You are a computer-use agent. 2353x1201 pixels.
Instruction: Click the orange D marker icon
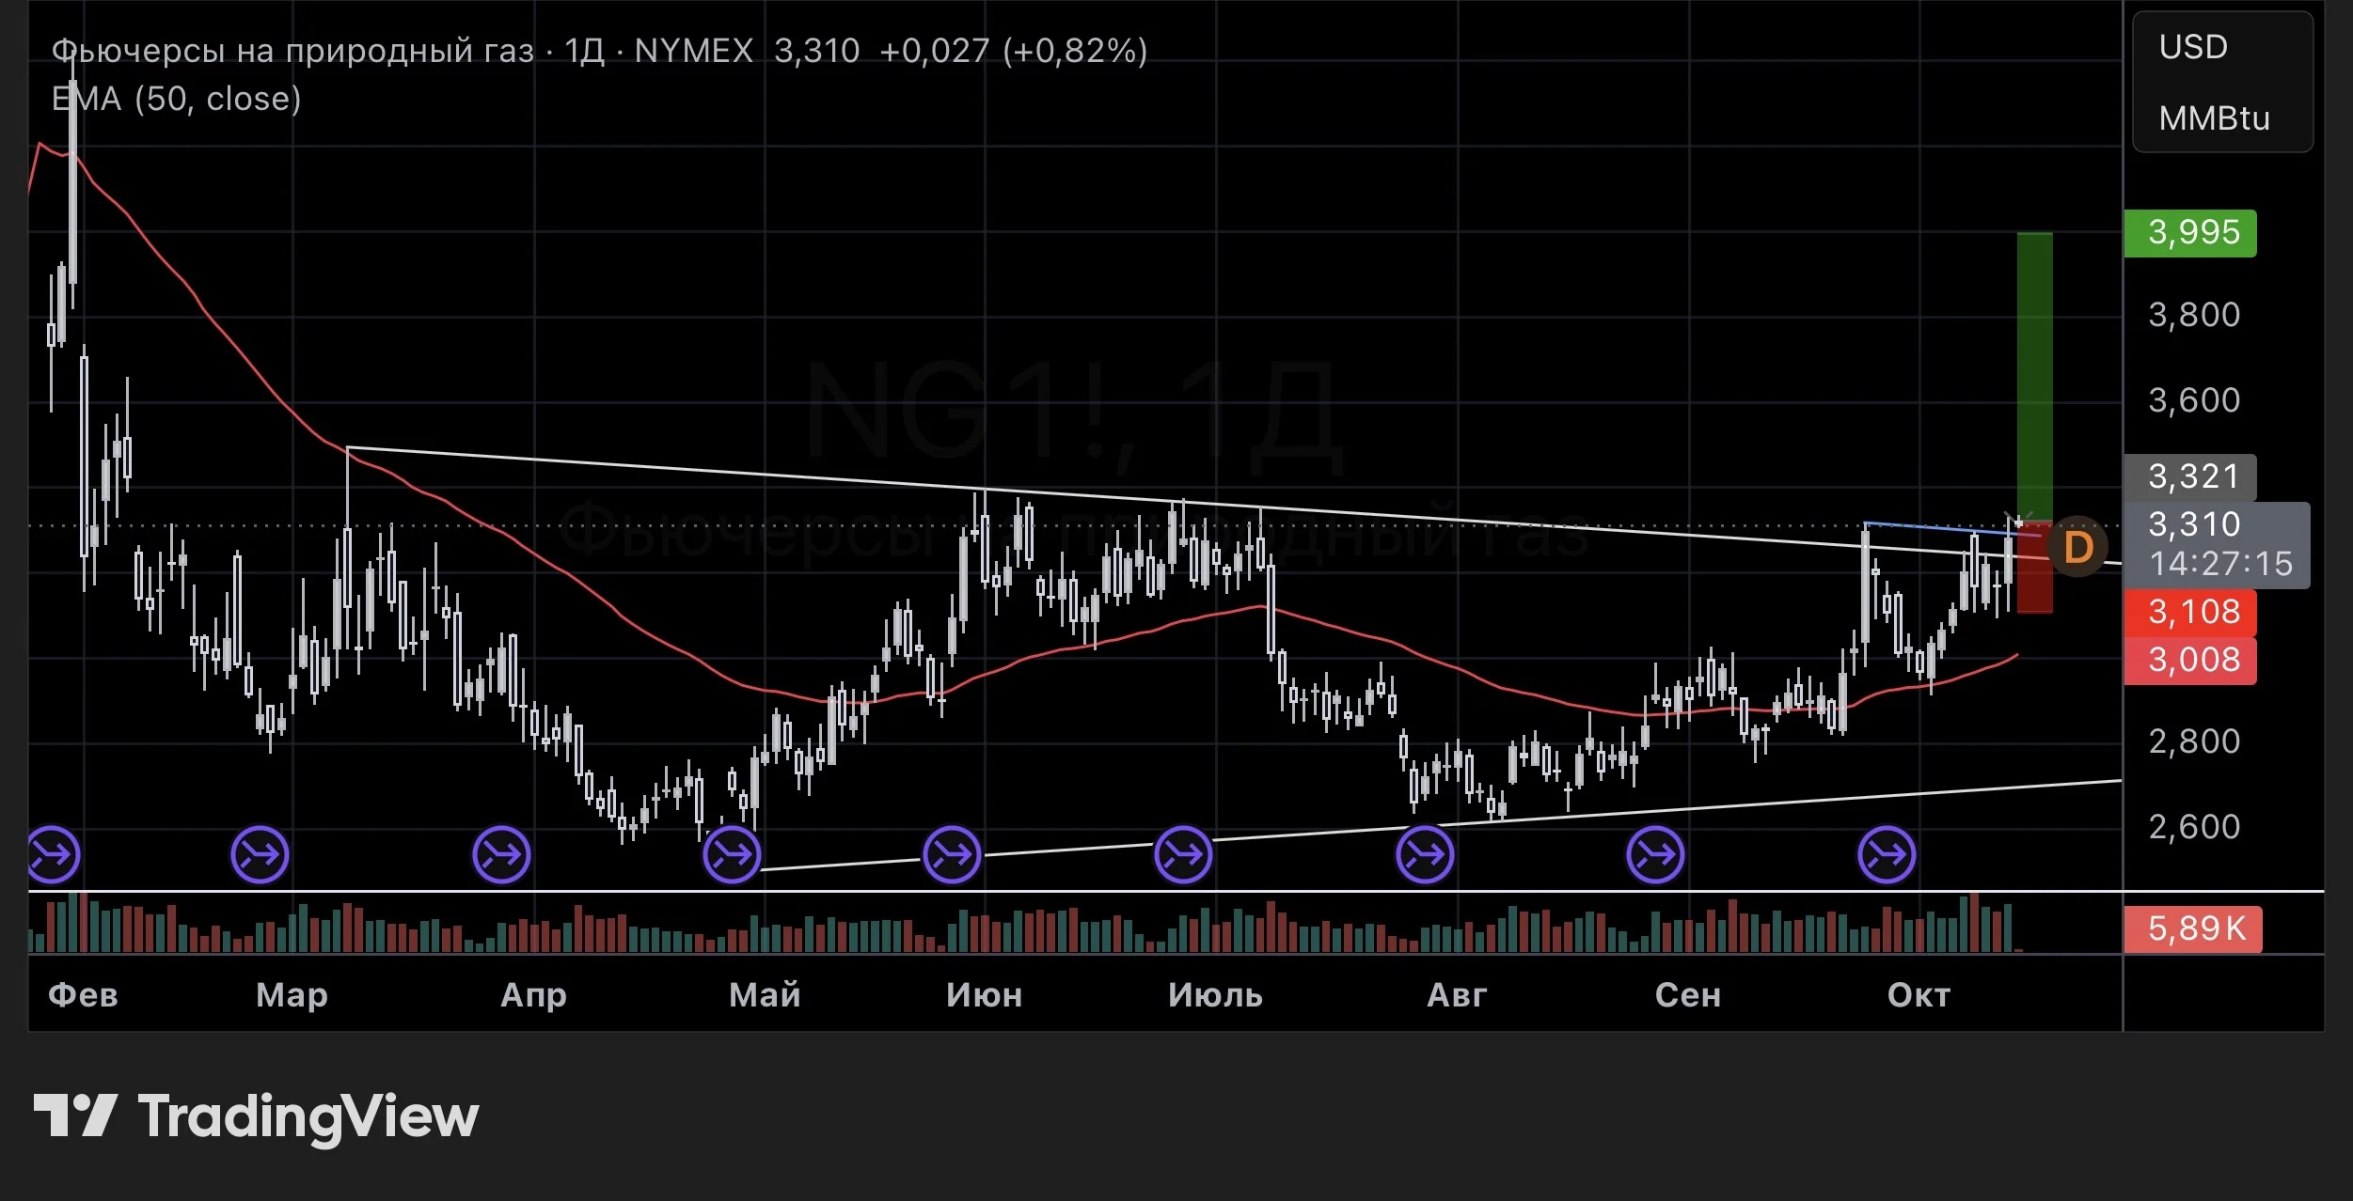[x=2077, y=546]
